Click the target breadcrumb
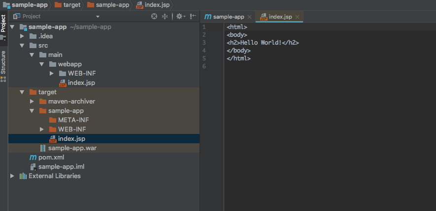The height and width of the screenshot is (211, 436). tap(67, 5)
